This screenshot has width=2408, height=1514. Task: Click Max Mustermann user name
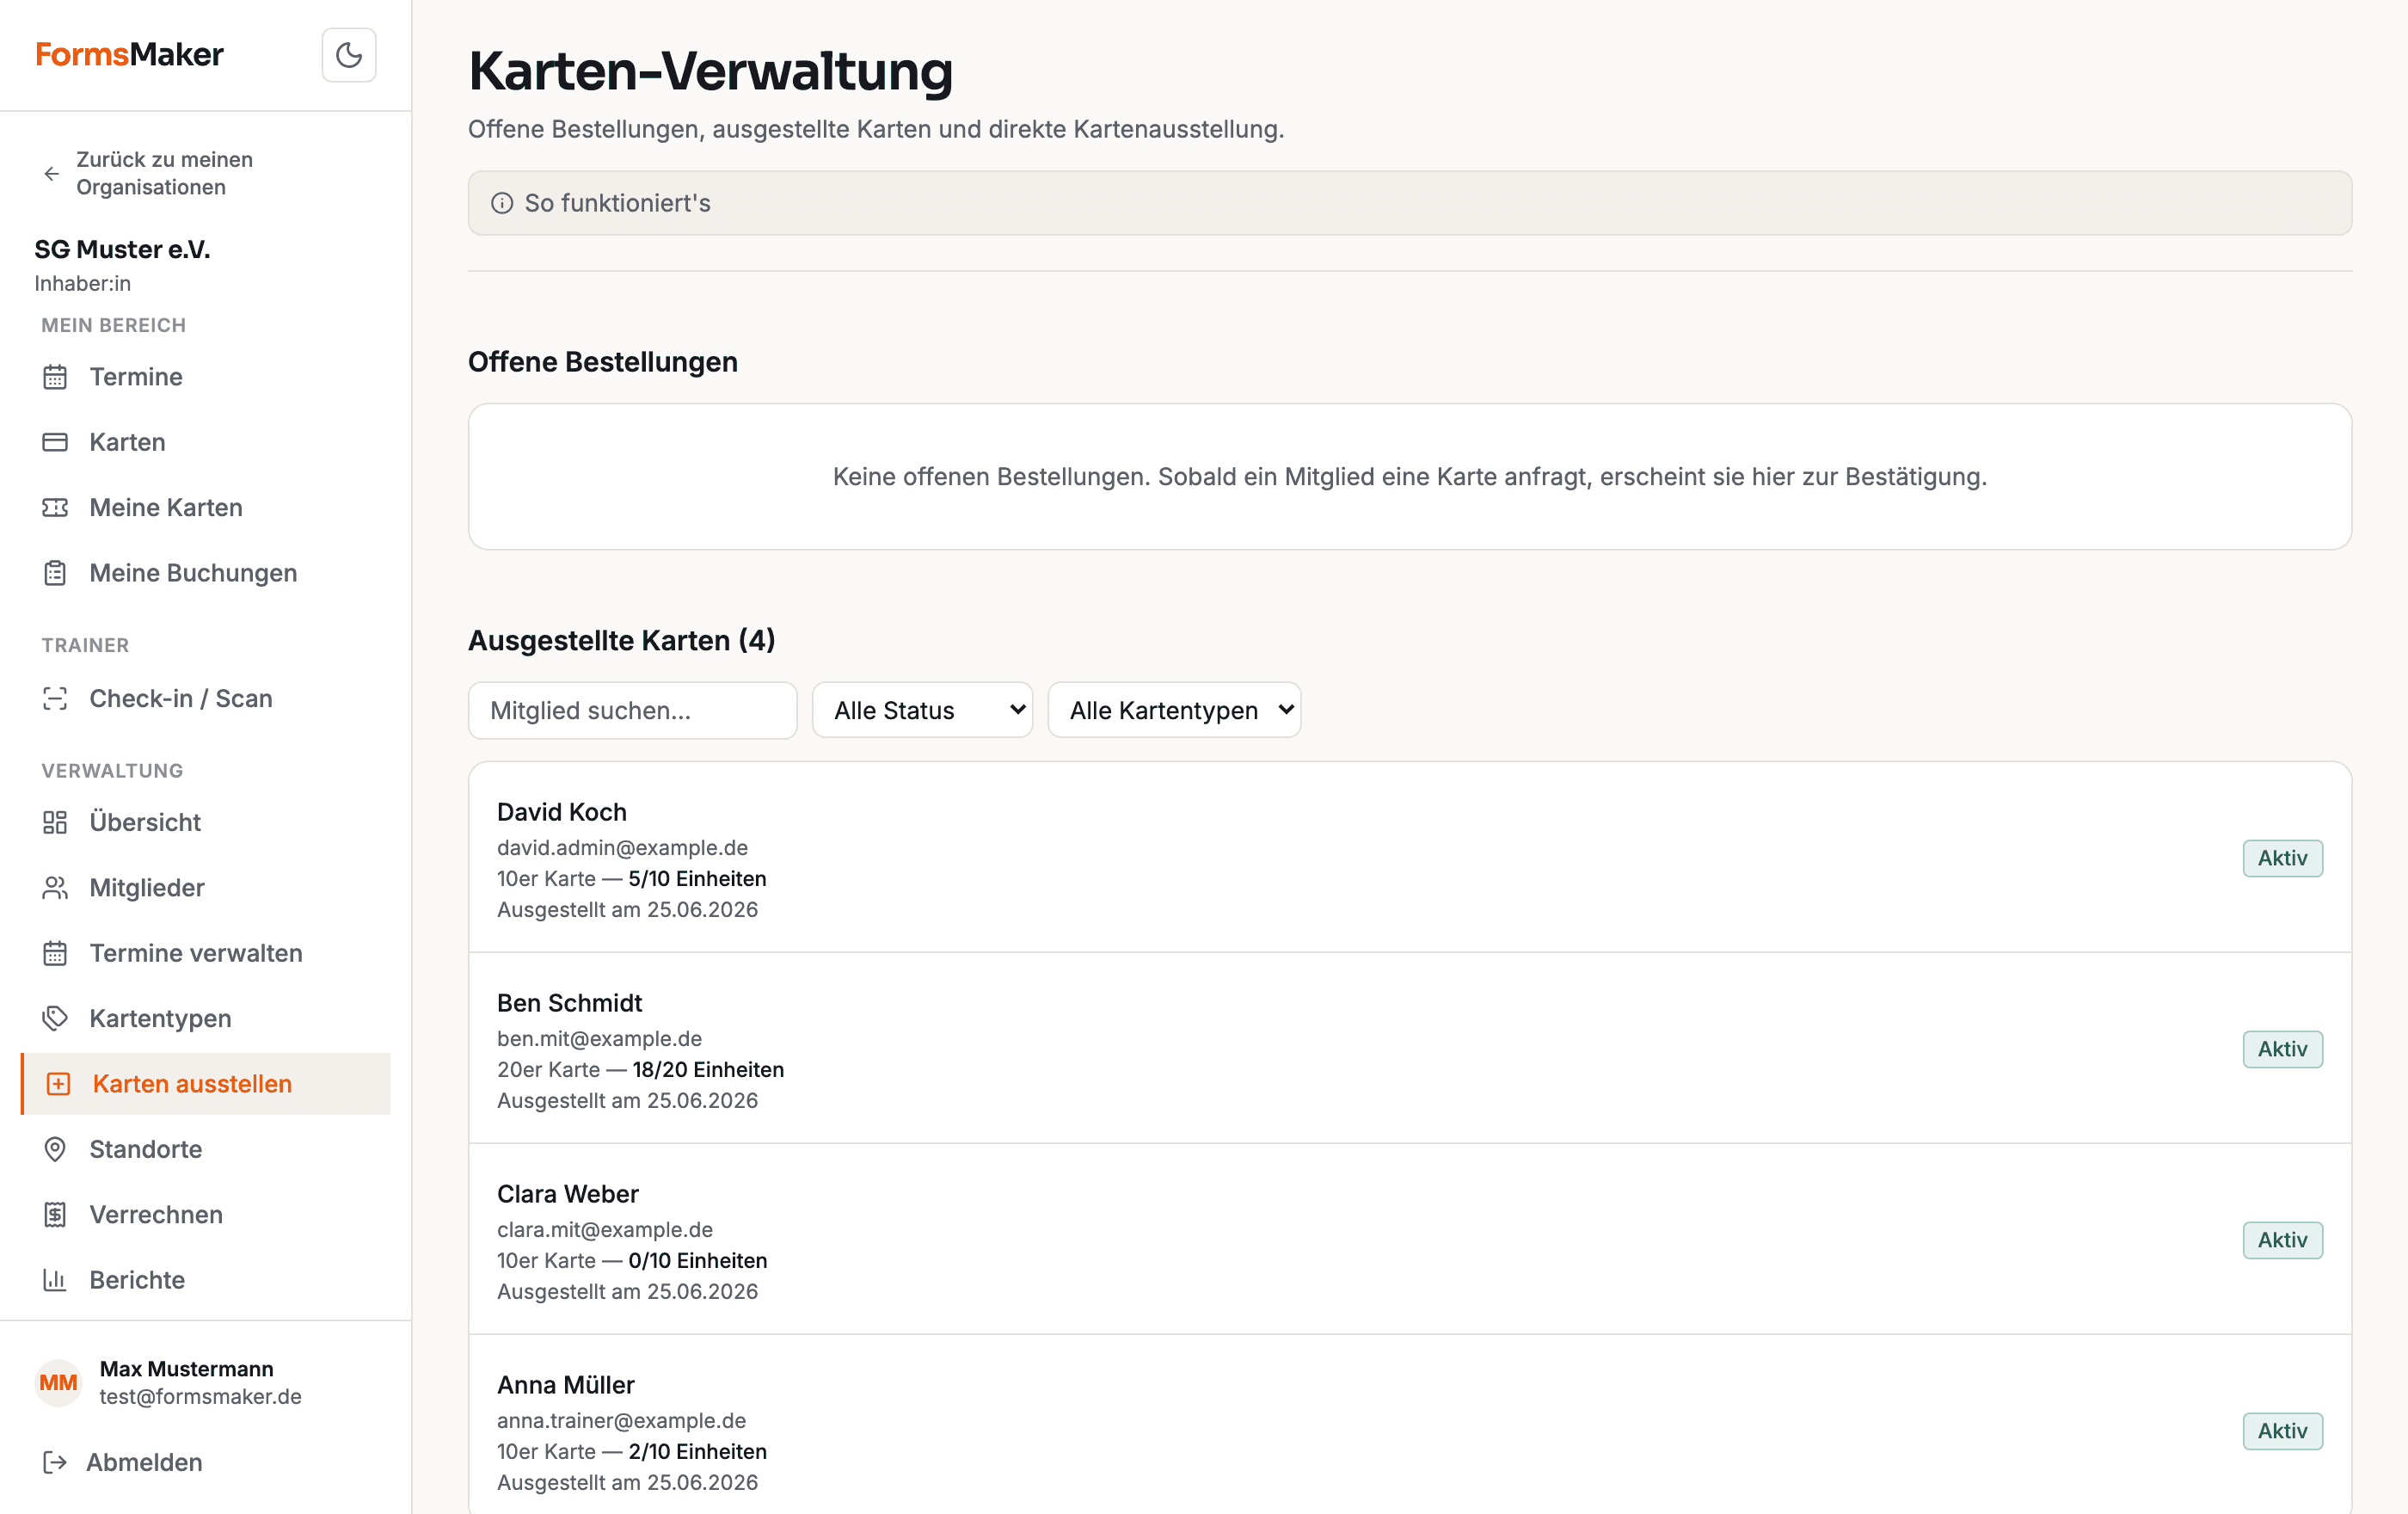pos(186,1368)
